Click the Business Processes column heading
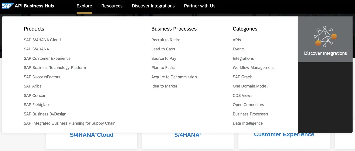 174,29
